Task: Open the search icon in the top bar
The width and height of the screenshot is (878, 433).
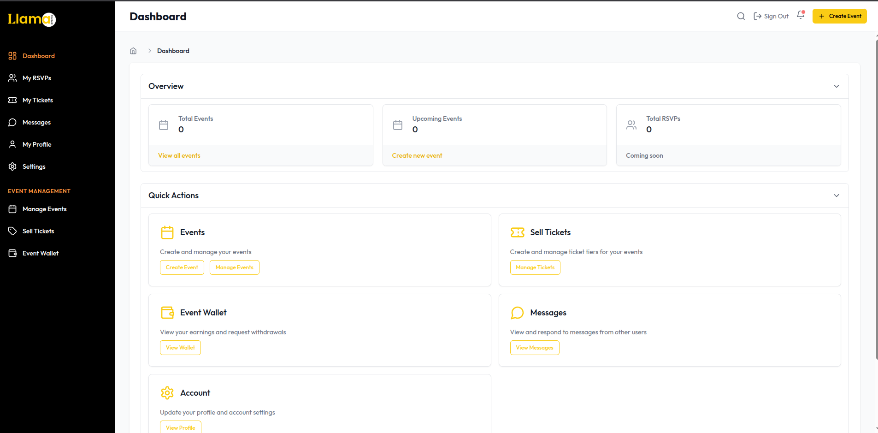Action: point(741,16)
